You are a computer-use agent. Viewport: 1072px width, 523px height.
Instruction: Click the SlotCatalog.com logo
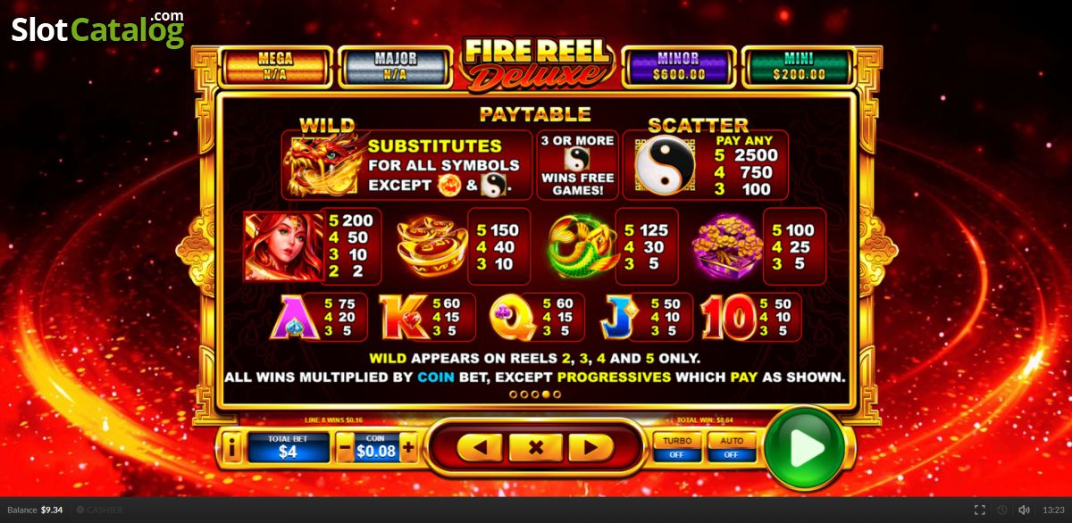pos(97,29)
